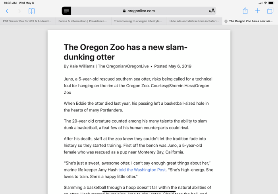The image size is (278, 194).
Task: Open the bookmarks book icon
Action: [31, 11]
